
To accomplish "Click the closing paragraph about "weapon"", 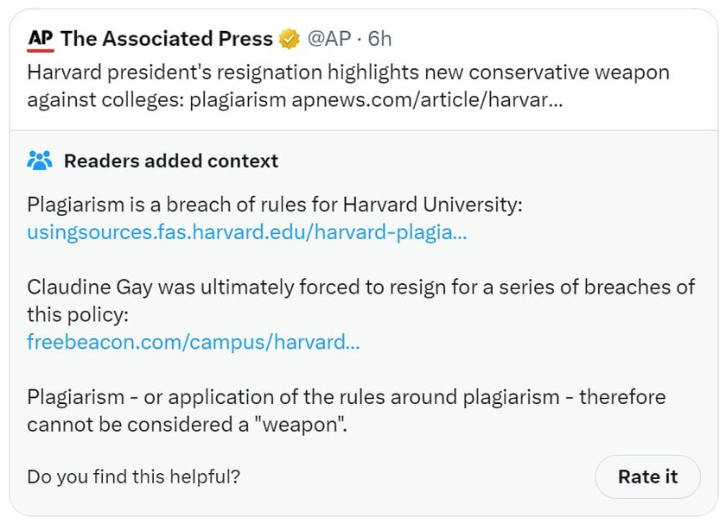I will (x=347, y=411).
